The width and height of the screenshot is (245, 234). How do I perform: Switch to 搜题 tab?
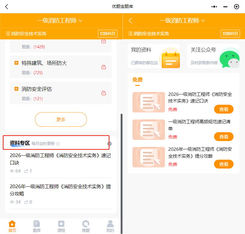click(86, 226)
